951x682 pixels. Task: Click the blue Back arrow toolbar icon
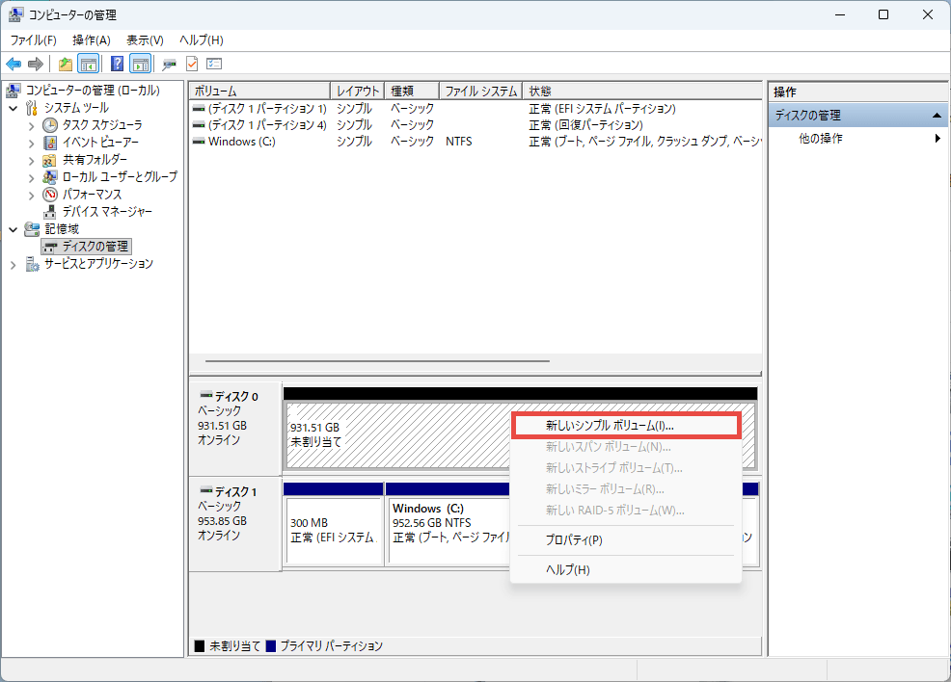click(x=14, y=64)
